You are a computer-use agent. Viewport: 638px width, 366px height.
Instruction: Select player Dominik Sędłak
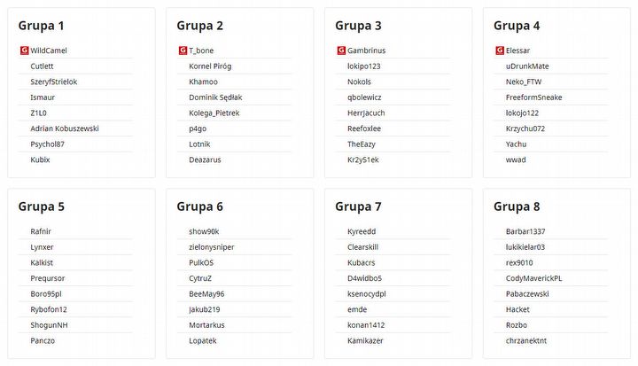point(215,97)
